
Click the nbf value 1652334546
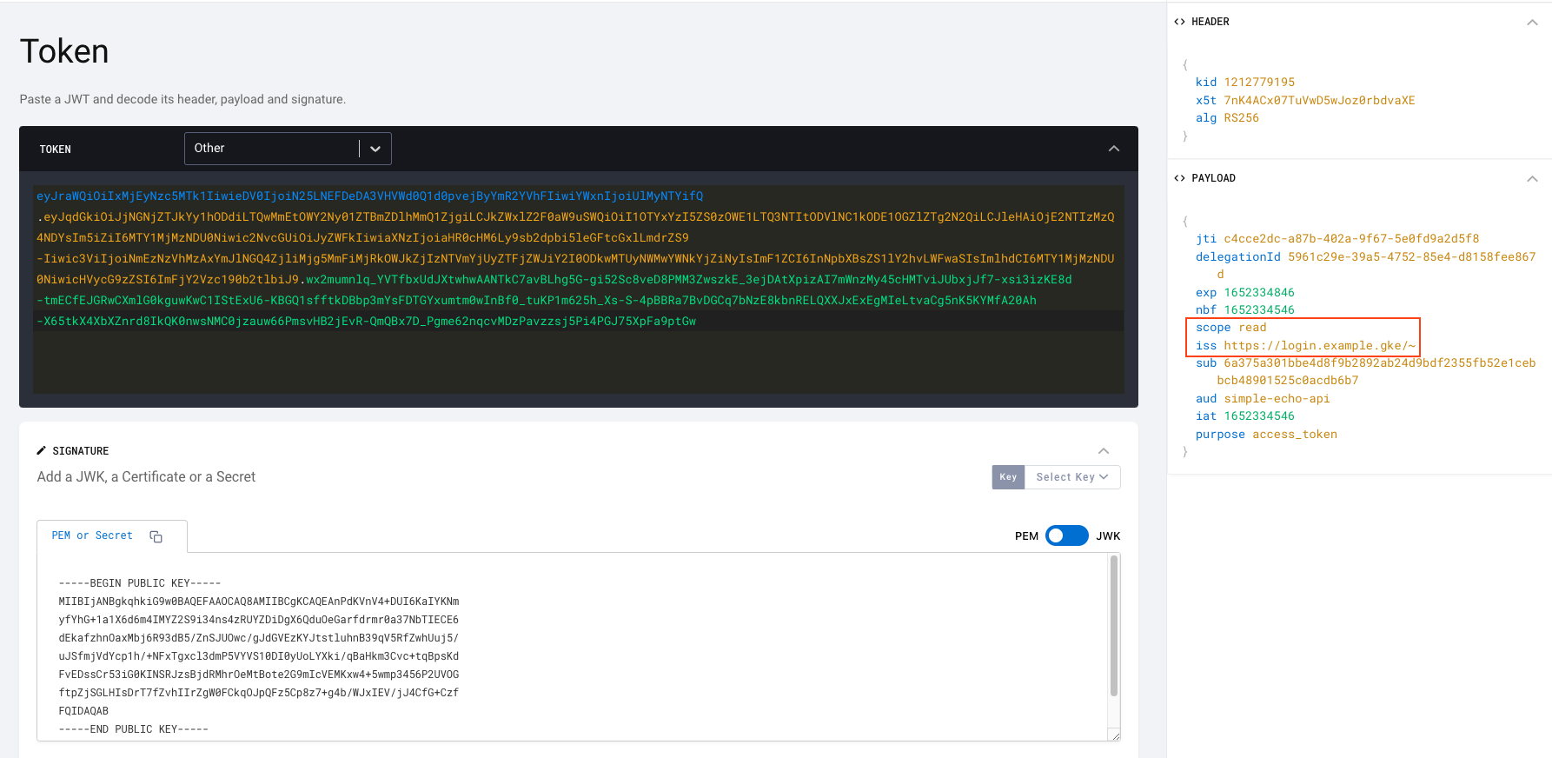1259,310
